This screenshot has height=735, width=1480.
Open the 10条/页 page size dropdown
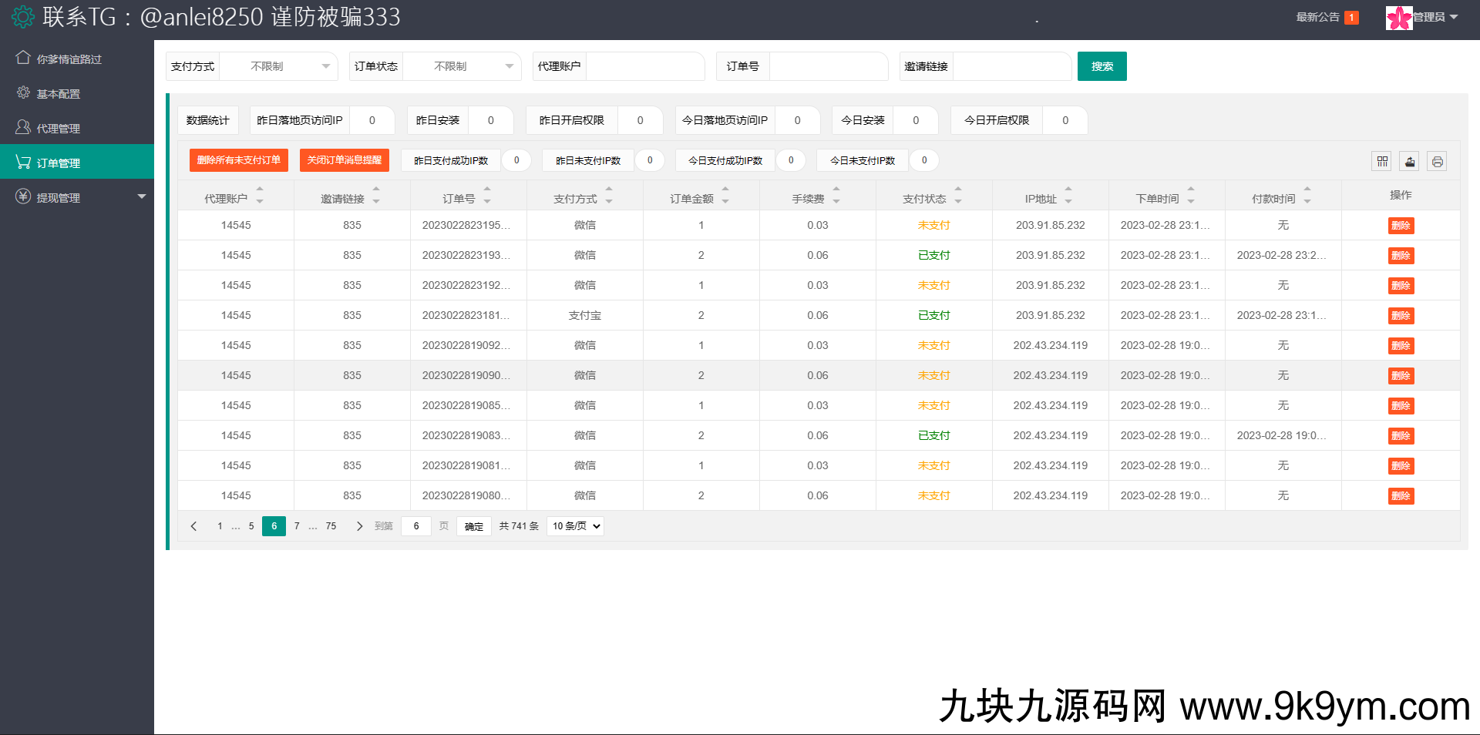pos(574,525)
